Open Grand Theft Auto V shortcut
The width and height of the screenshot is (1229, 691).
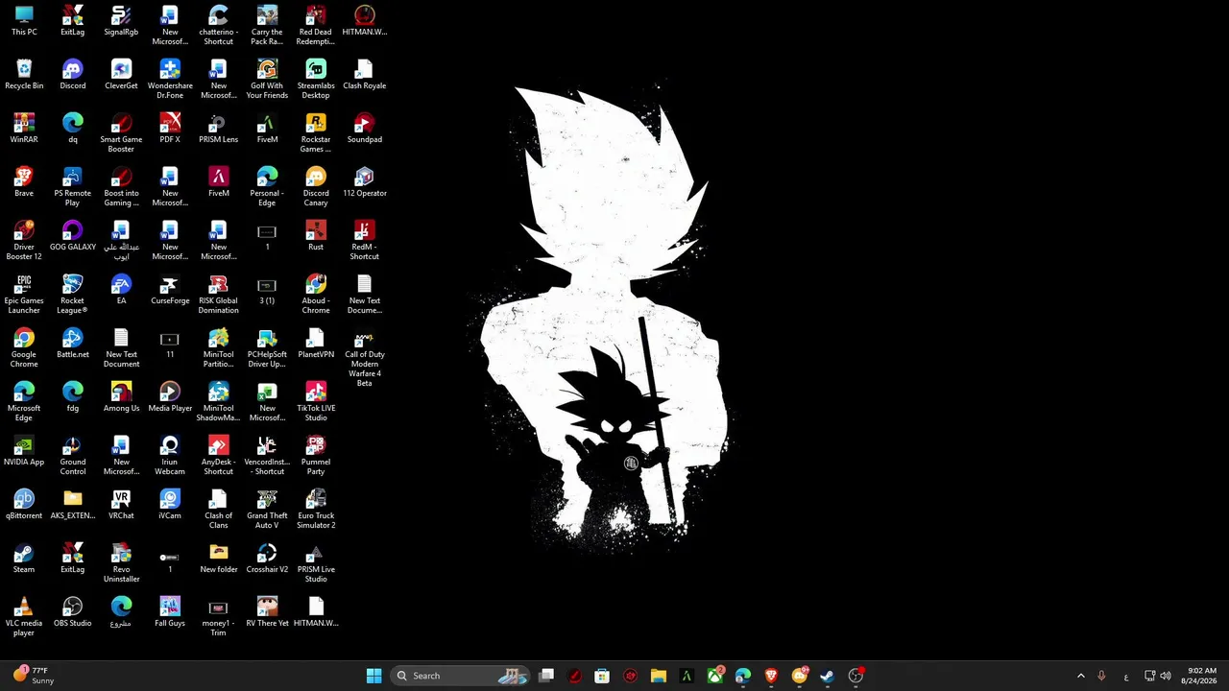tap(267, 510)
